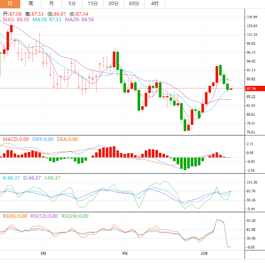Click the 开:87.08 opening price value
265x263 pixels.
12,14
